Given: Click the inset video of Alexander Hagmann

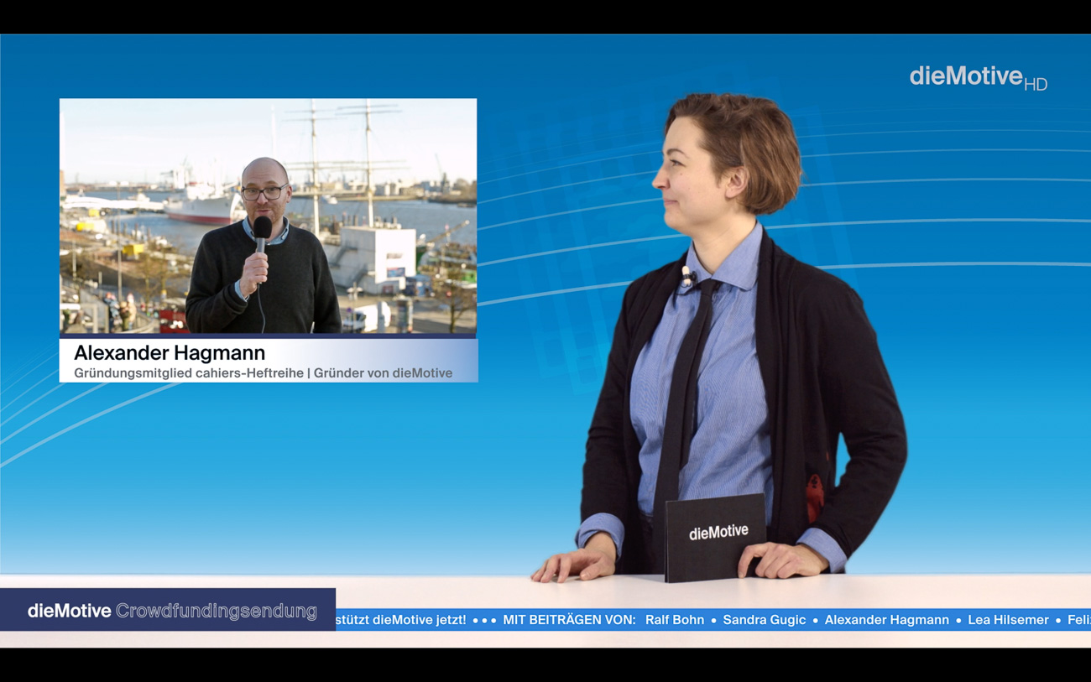Looking at the screenshot, I should (x=268, y=216).
